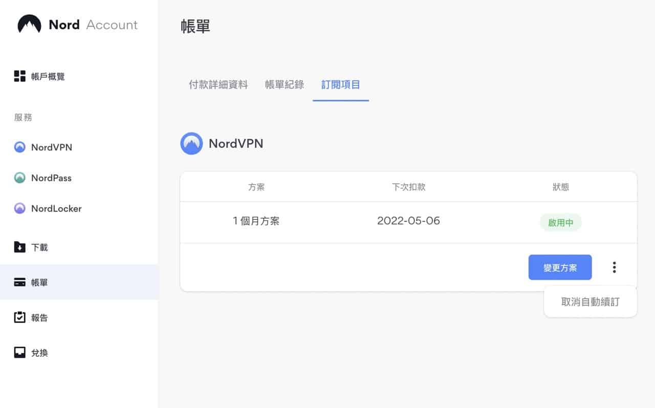Screen dimensions: 655x408
Task: Click the NordVPN sidebar service icon
Action: (19, 147)
